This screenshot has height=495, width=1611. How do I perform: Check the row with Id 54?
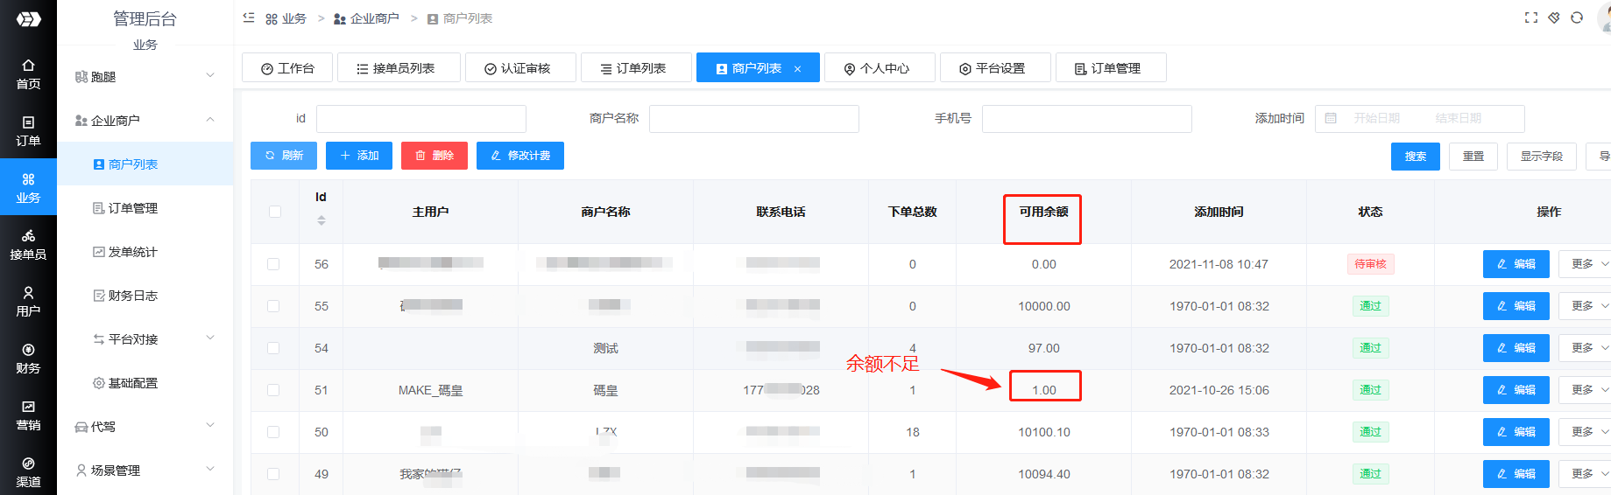click(273, 348)
